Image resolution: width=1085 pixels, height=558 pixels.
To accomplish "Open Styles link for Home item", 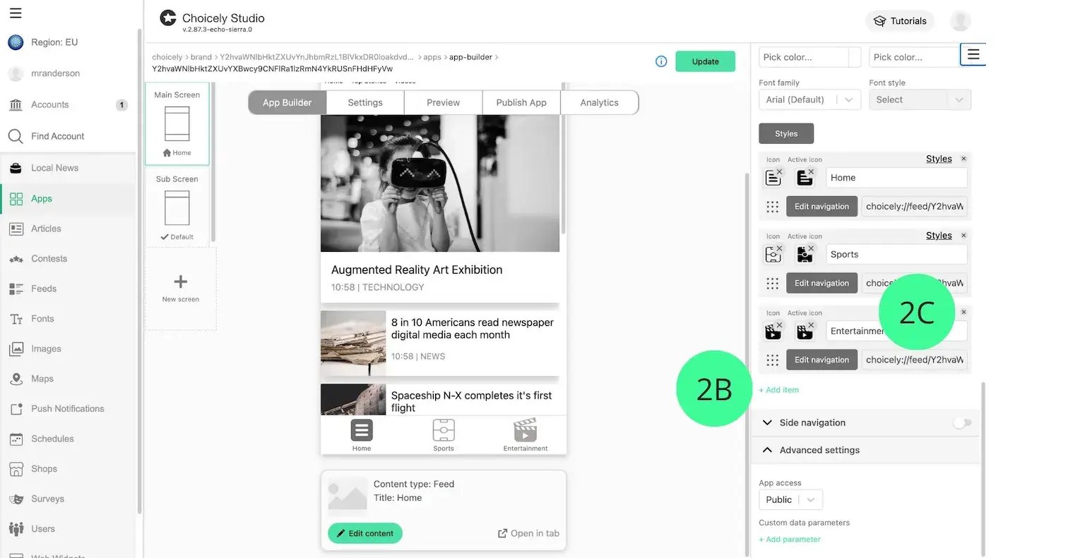I will click(x=939, y=159).
